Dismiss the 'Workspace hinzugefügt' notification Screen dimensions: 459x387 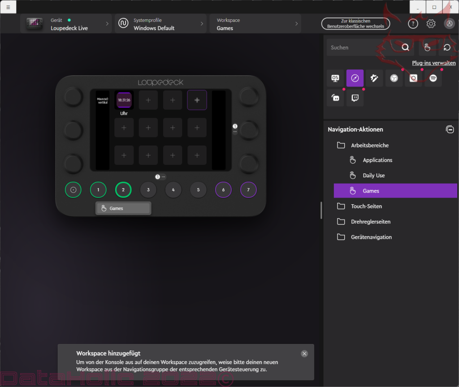click(x=304, y=354)
